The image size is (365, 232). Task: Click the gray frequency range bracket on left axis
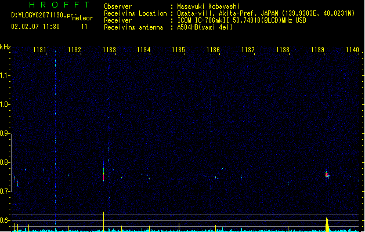(x=11, y=163)
